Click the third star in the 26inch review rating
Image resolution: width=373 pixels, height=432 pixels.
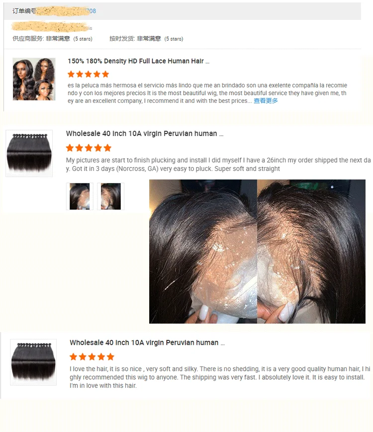(89, 148)
